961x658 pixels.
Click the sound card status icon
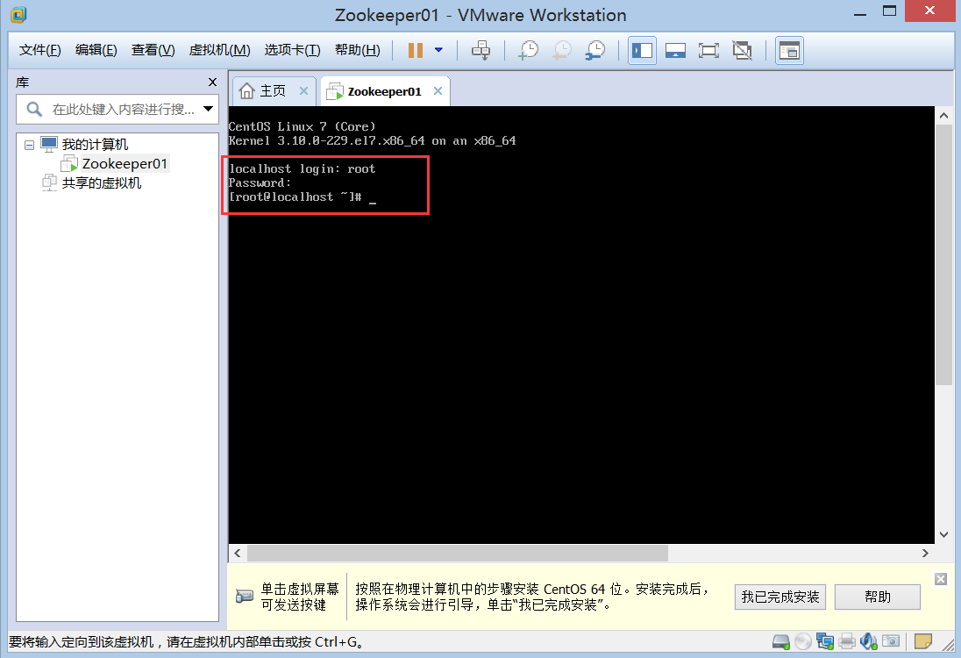click(x=868, y=642)
